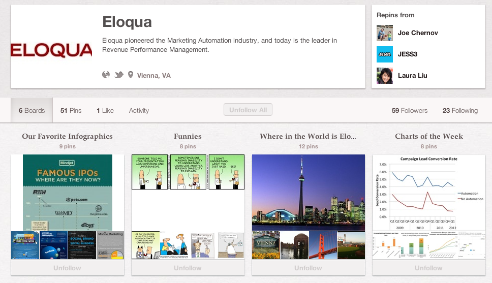Open Campaign Lead Conversion Rate chart
Viewport: 492px width, 283px height.
(x=429, y=193)
